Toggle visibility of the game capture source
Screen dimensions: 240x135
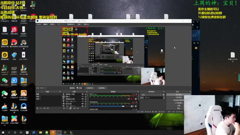click(x=83, y=103)
